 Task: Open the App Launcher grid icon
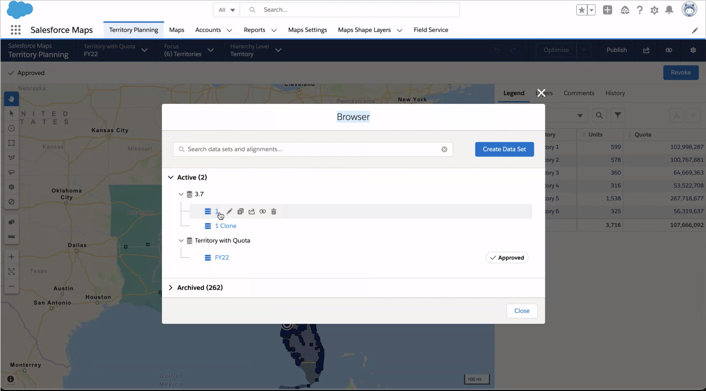coord(16,30)
